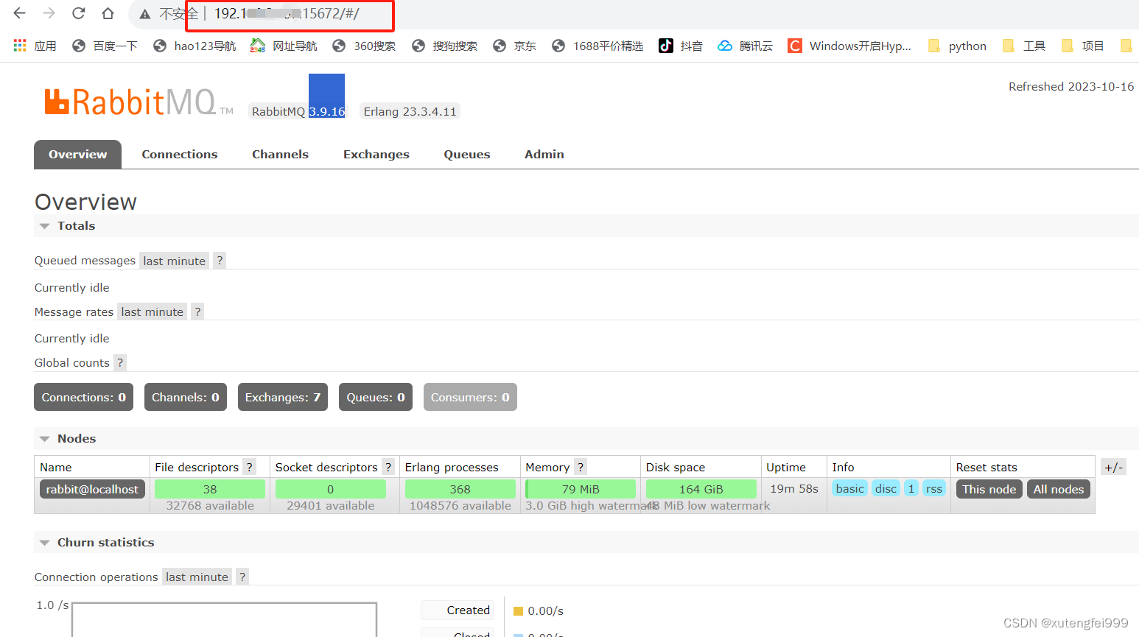Click the basic badge in node Info

click(x=849, y=488)
